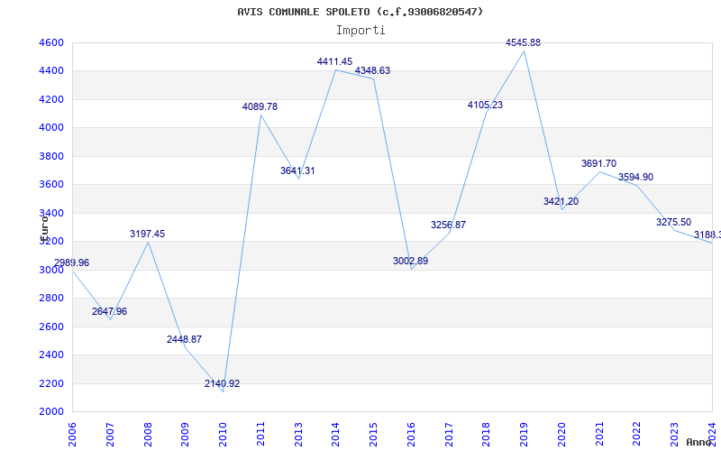Click the 2800 value axis label
Image resolution: width=721 pixels, height=451 pixels.
pos(52,299)
